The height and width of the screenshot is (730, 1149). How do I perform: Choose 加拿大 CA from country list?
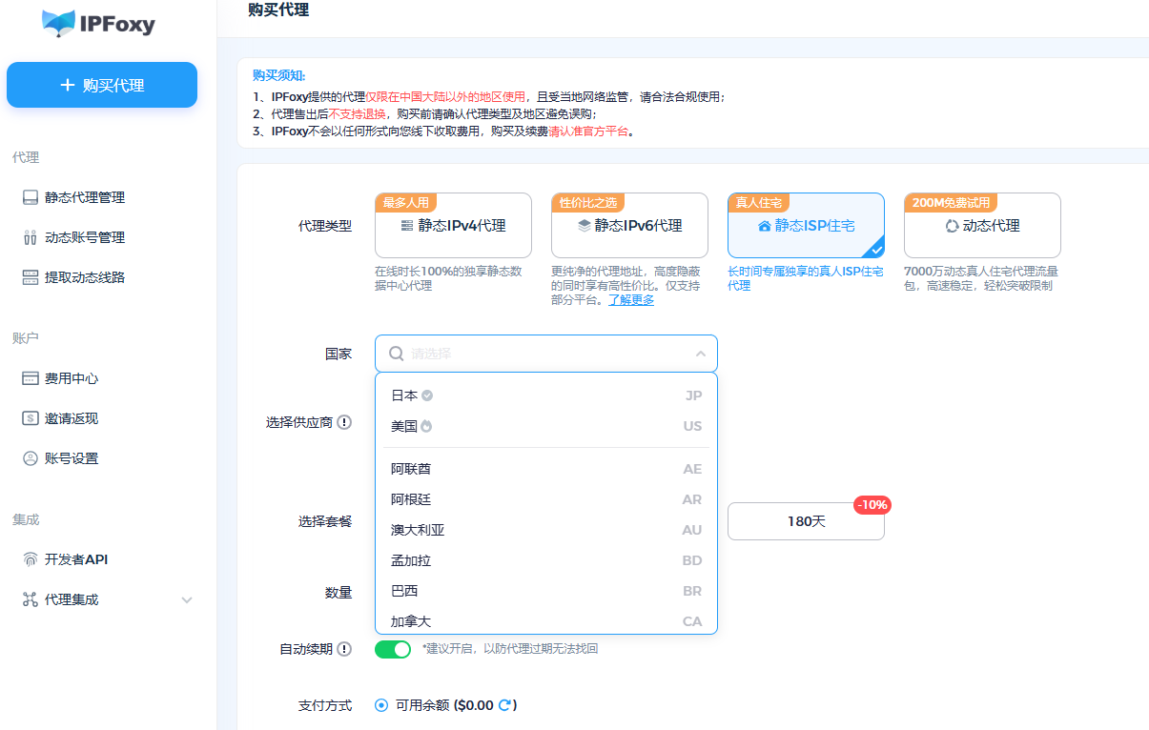(x=546, y=621)
